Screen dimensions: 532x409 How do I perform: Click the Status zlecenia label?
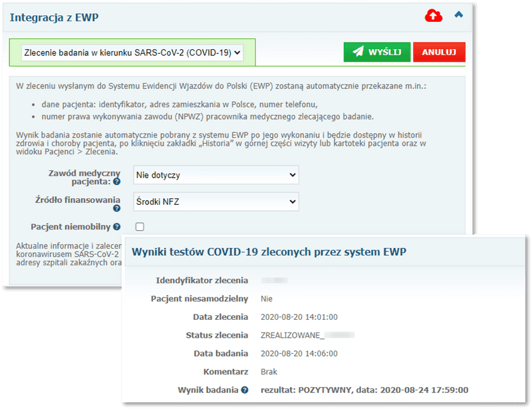(217, 335)
